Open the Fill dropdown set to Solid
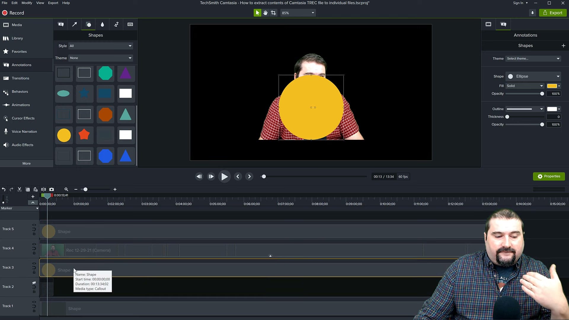Screen dimensions: 569x320 525,86
